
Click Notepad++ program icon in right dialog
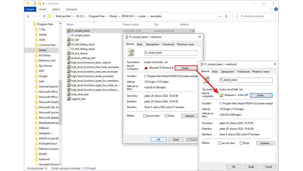click(x=221, y=95)
